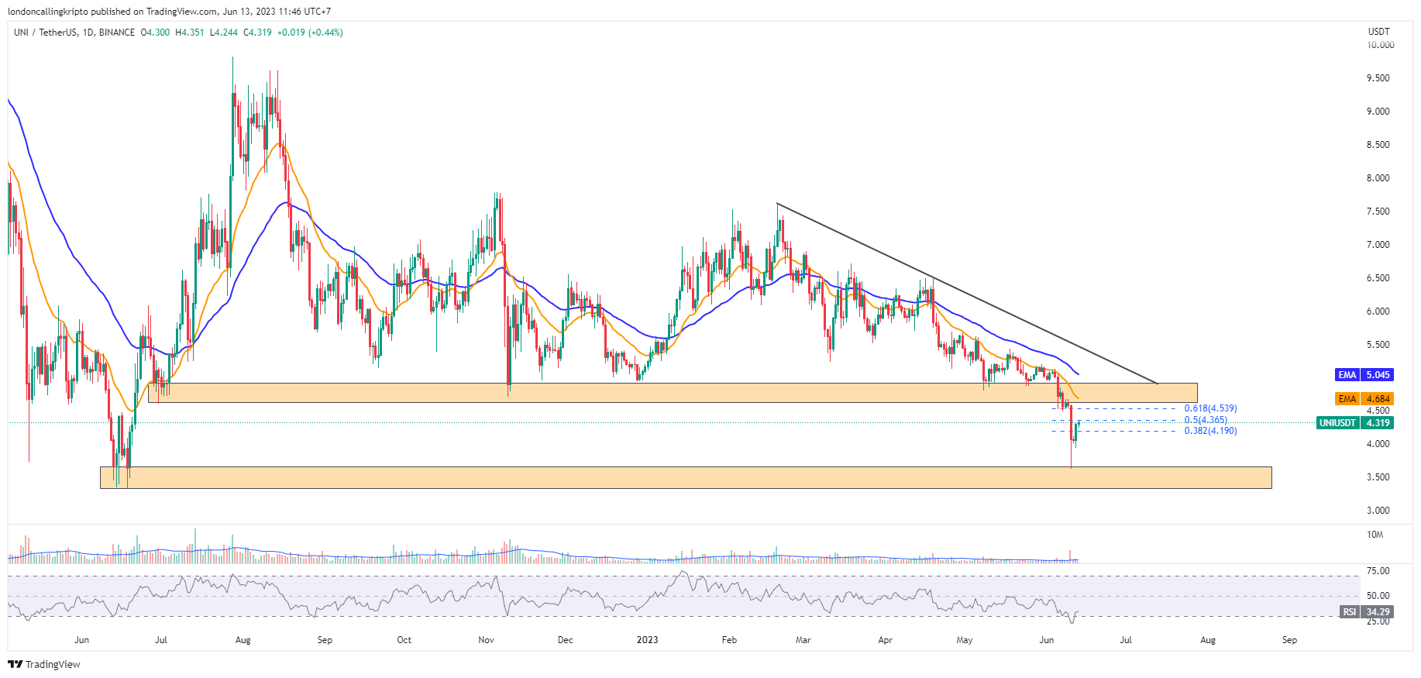The image size is (1421, 678).
Task: Select the 0.618(4.539) Fibonacci level label
Action: 1210,408
